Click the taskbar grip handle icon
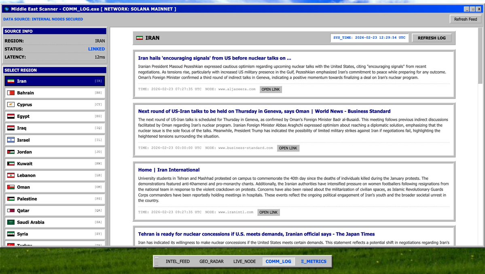This screenshot has height=274, width=485. click(157, 261)
